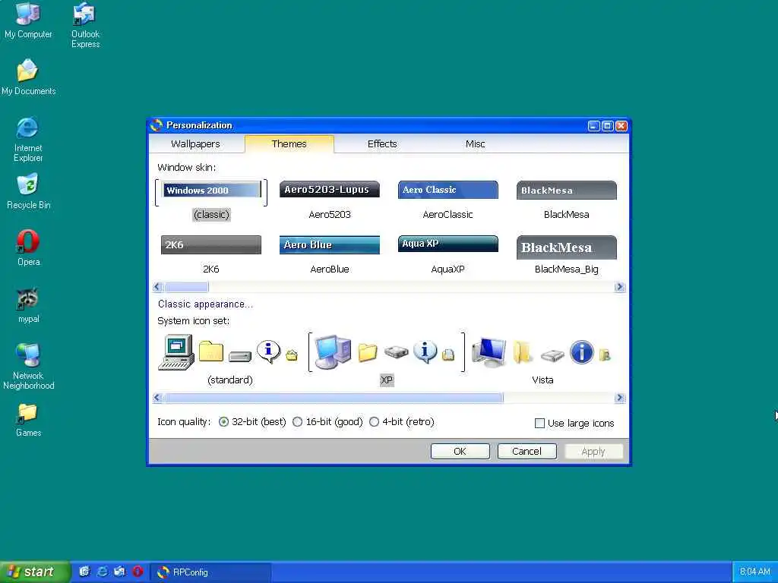
Task: Click the taskbar clock showing 8:04 AM
Action: click(x=754, y=572)
